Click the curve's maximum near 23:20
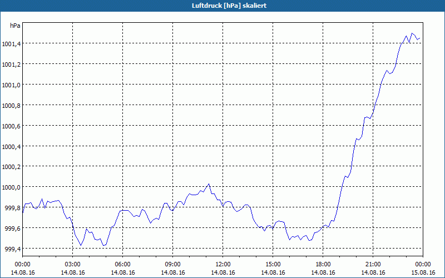Image resolution: width=445 pixels, height=278 pixels. 412,33
